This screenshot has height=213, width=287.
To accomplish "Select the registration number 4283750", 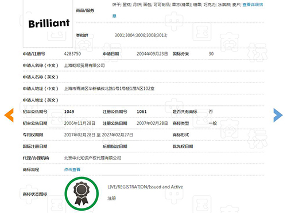I will (x=72, y=54).
